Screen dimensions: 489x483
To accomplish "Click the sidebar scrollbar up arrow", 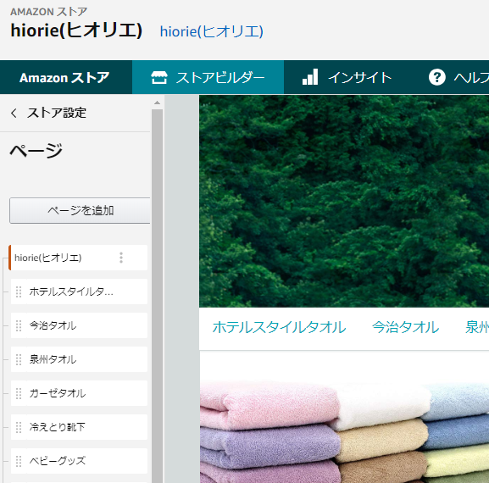I will (157, 103).
